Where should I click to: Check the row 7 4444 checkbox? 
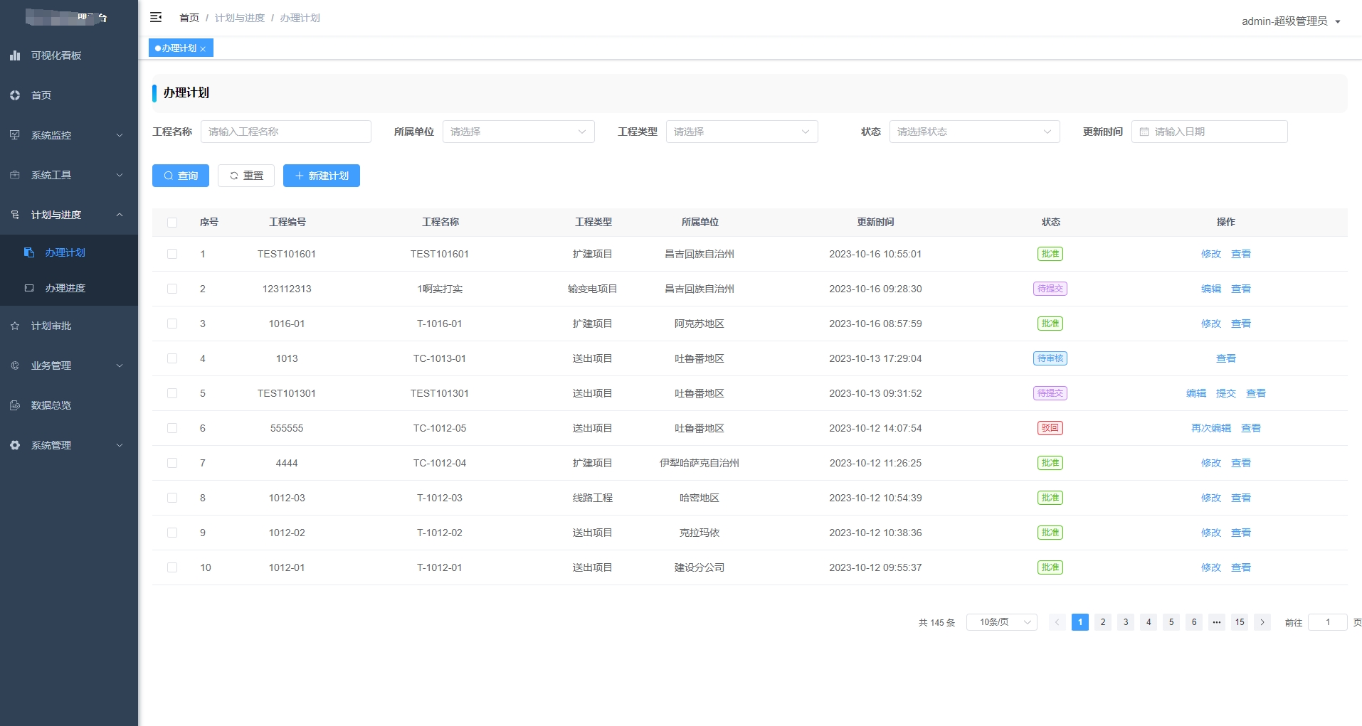tap(172, 463)
